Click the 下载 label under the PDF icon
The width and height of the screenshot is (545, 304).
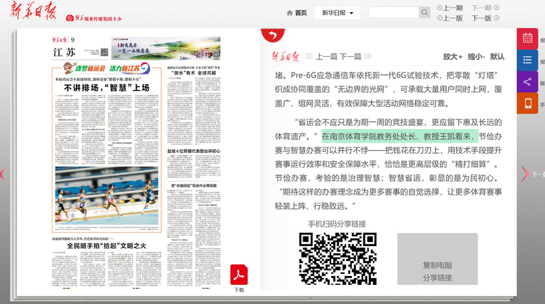tap(239, 290)
